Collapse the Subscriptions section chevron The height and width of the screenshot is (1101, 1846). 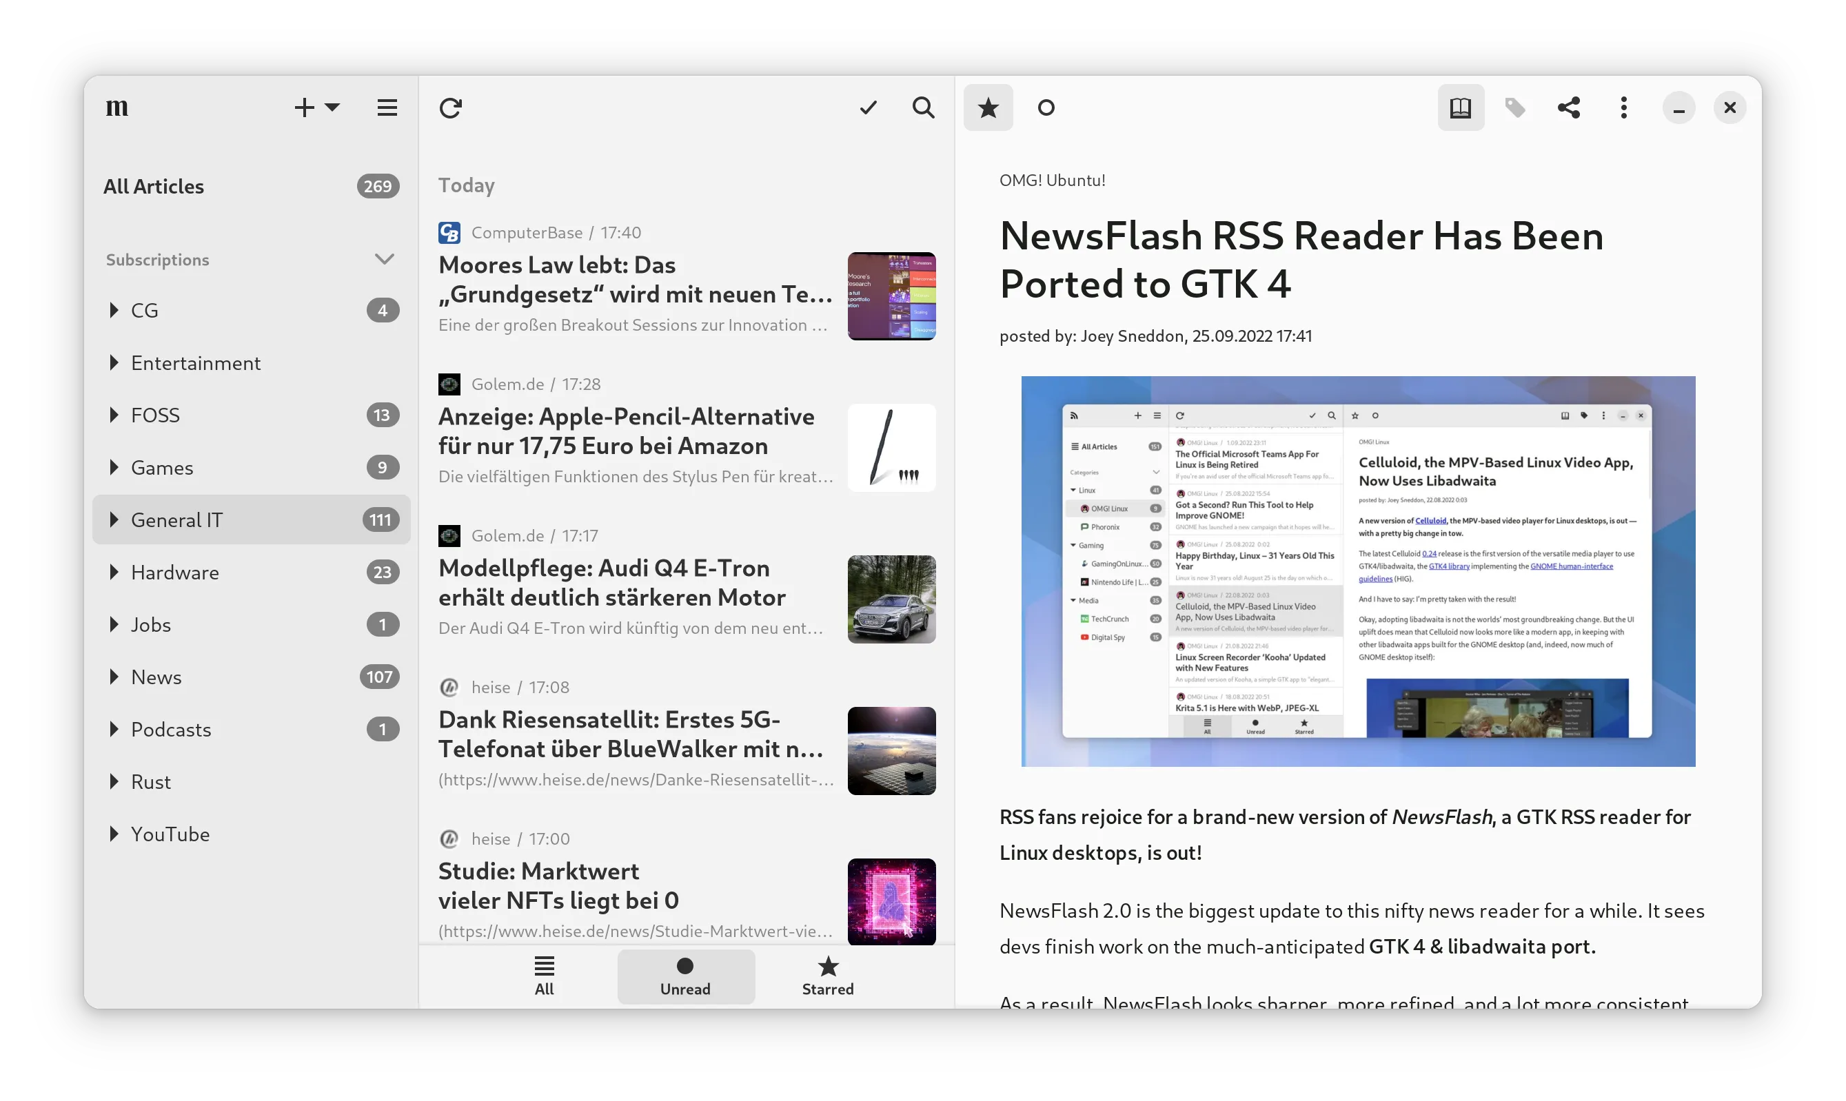point(384,259)
